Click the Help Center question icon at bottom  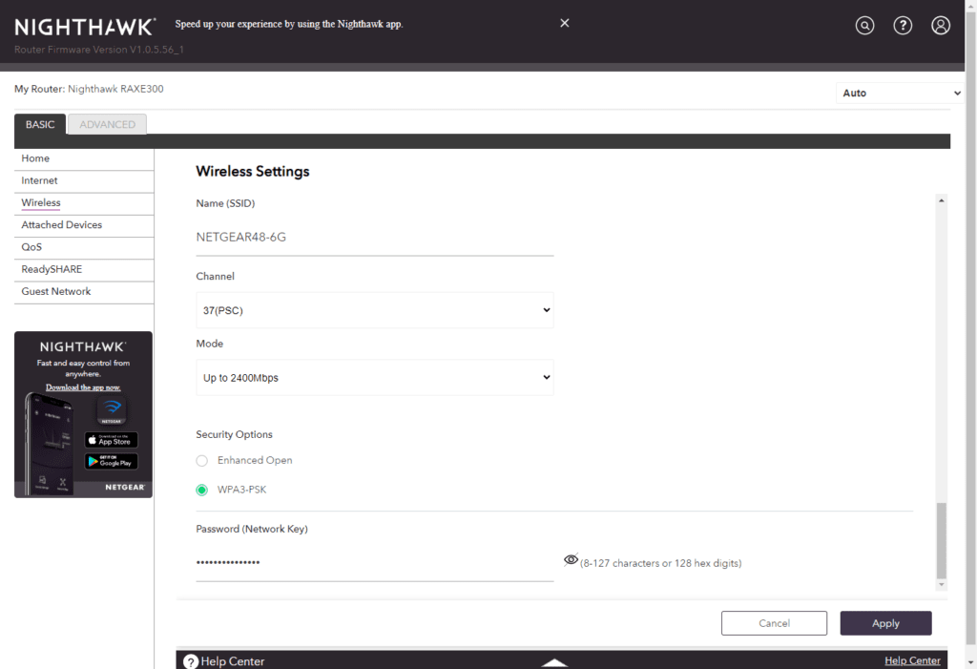(191, 661)
